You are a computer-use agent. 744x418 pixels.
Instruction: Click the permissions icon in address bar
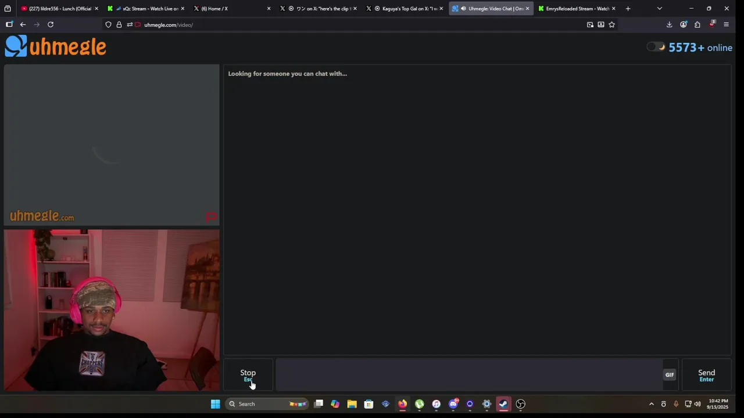coord(130,24)
